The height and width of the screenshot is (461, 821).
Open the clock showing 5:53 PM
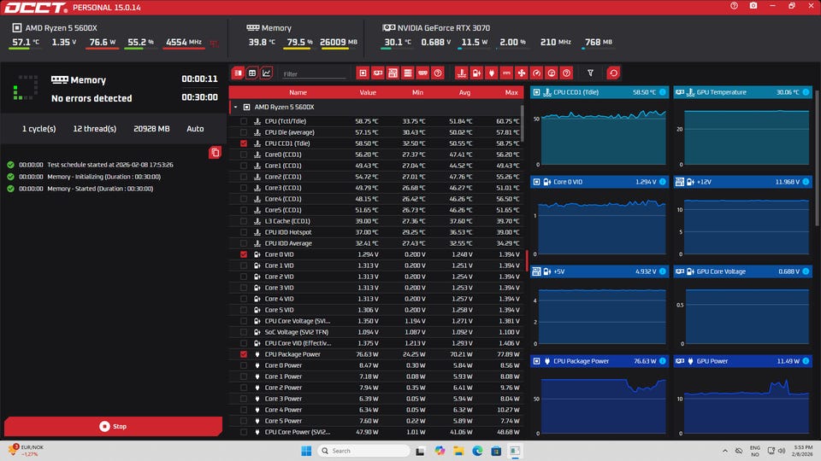(x=803, y=451)
